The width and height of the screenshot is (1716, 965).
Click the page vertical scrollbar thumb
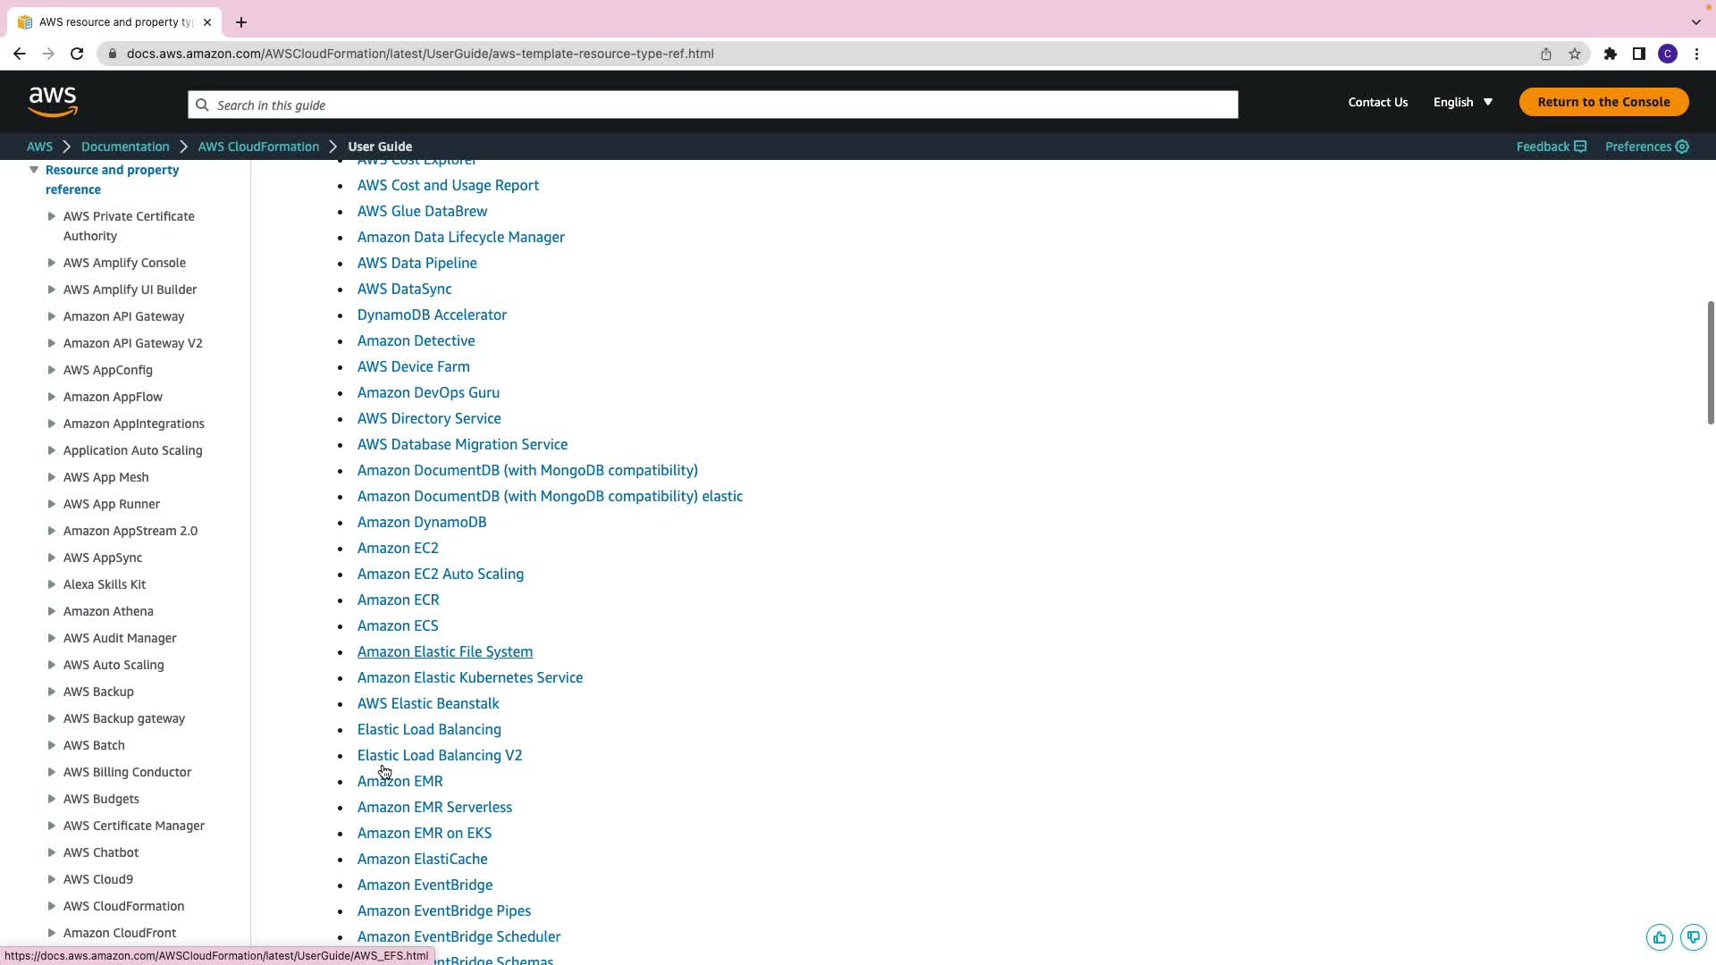1710,362
